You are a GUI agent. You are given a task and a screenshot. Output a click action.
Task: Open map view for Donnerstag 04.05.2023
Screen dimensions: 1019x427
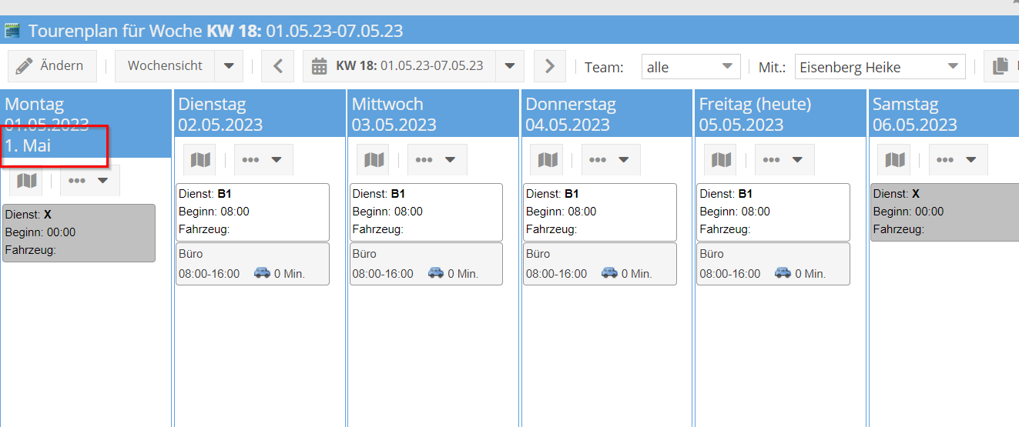point(547,160)
